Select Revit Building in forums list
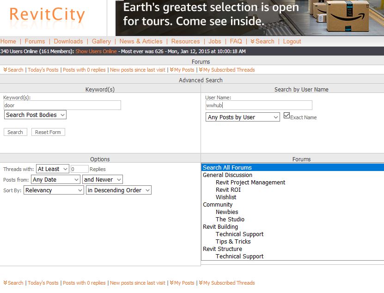The height and width of the screenshot is (293, 384). [293, 226]
